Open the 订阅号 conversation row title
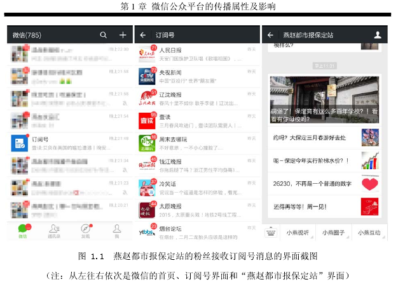 40,139
